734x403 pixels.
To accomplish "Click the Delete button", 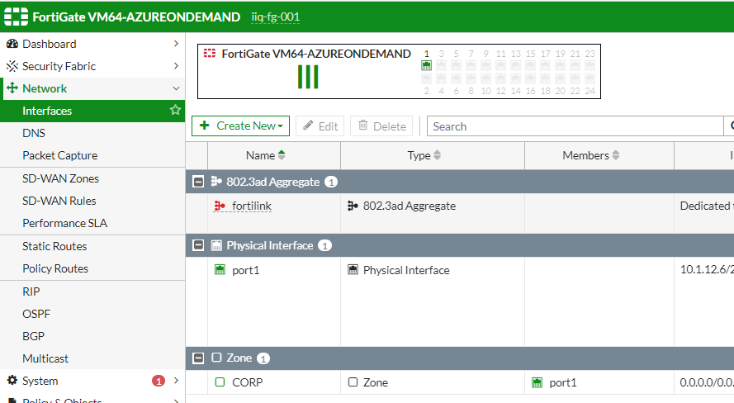I will pyautogui.click(x=381, y=126).
